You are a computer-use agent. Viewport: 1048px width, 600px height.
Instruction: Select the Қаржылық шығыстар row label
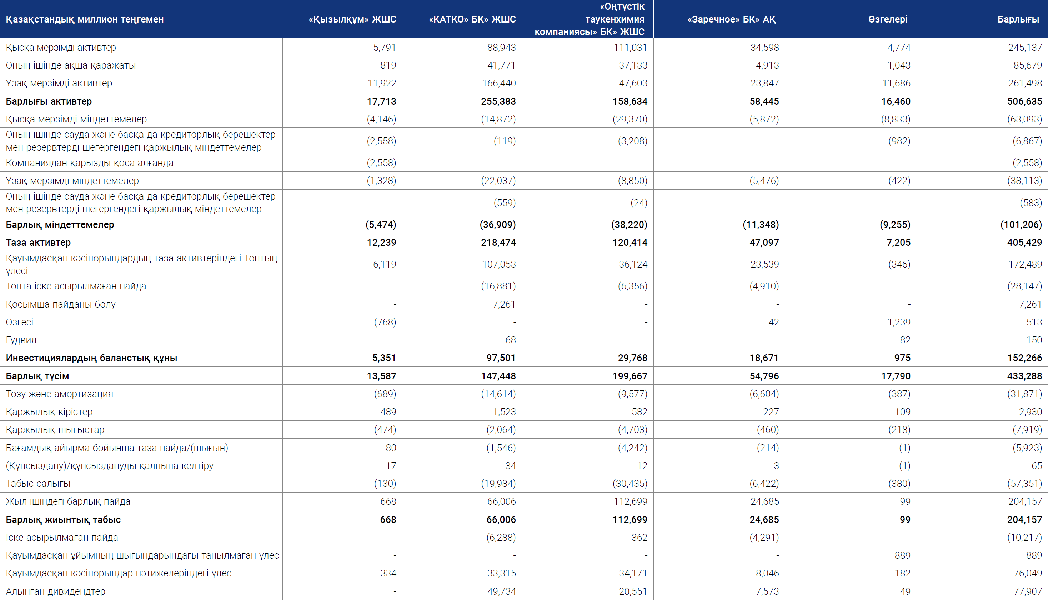55,429
